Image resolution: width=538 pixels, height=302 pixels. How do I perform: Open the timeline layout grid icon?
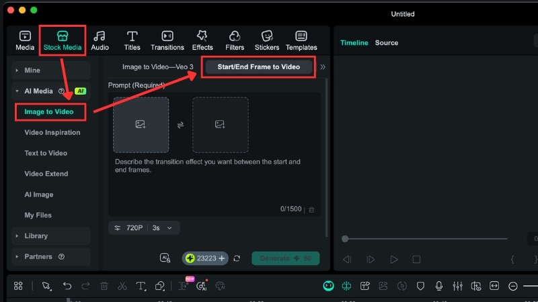tap(18, 286)
